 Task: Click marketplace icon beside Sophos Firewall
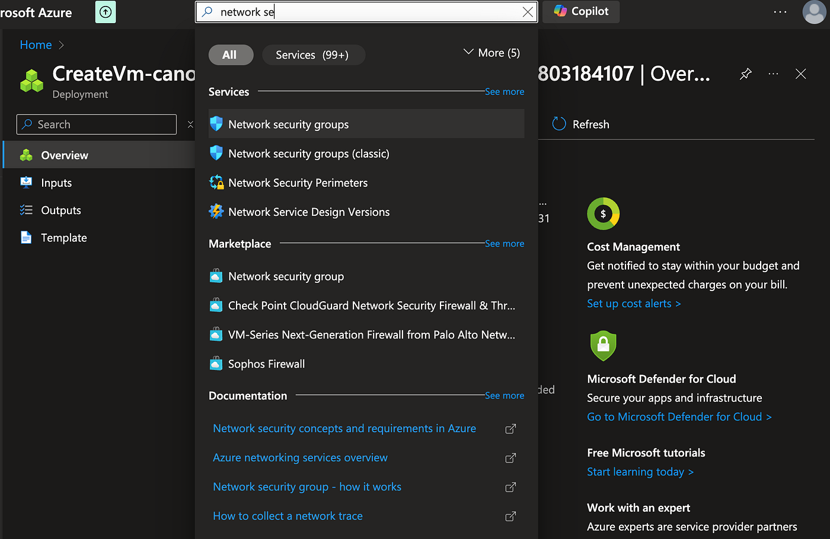[216, 363]
